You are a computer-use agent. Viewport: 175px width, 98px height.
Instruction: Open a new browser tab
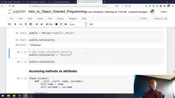click(104, 2)
